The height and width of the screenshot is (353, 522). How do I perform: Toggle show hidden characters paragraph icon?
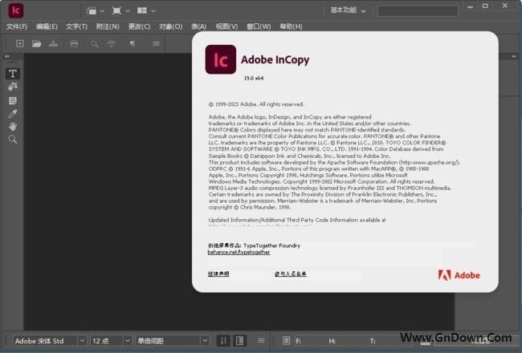point(133,43)
